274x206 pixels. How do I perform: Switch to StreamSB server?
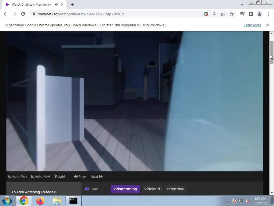click(x=176, y=189)
